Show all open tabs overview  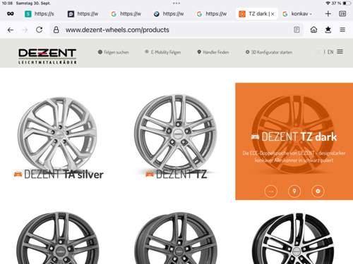point(342,14)
